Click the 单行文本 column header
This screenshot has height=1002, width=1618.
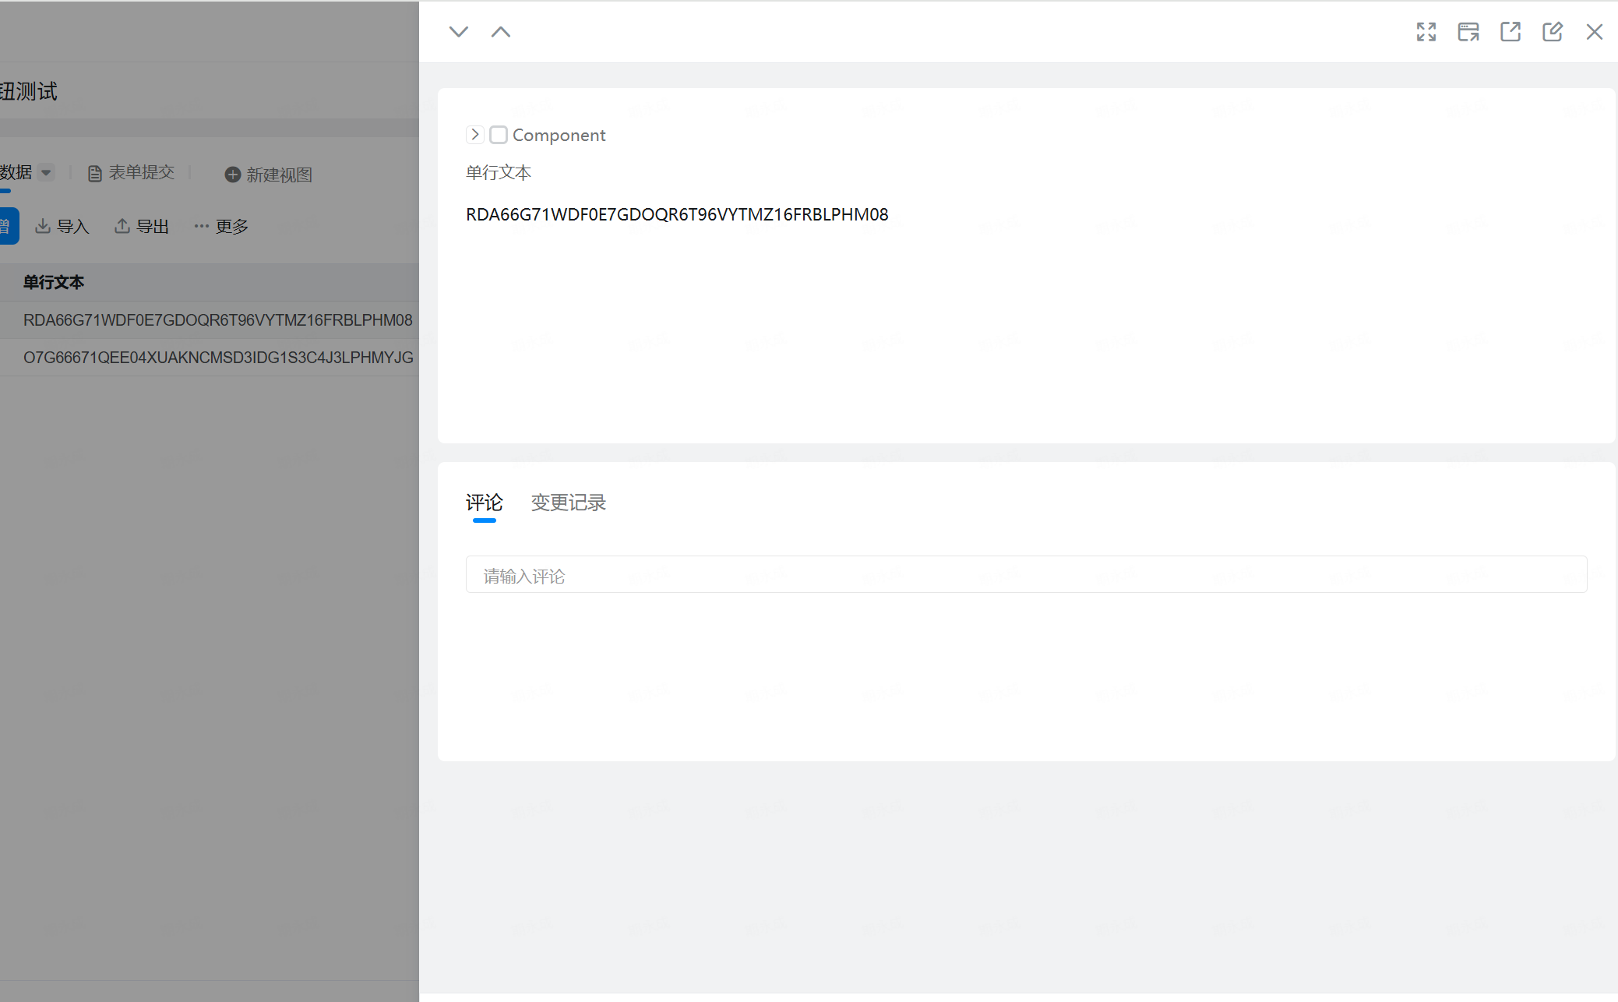point(54,282)
